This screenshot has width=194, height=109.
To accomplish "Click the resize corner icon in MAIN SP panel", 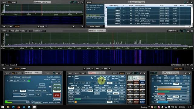I will 192,69.
